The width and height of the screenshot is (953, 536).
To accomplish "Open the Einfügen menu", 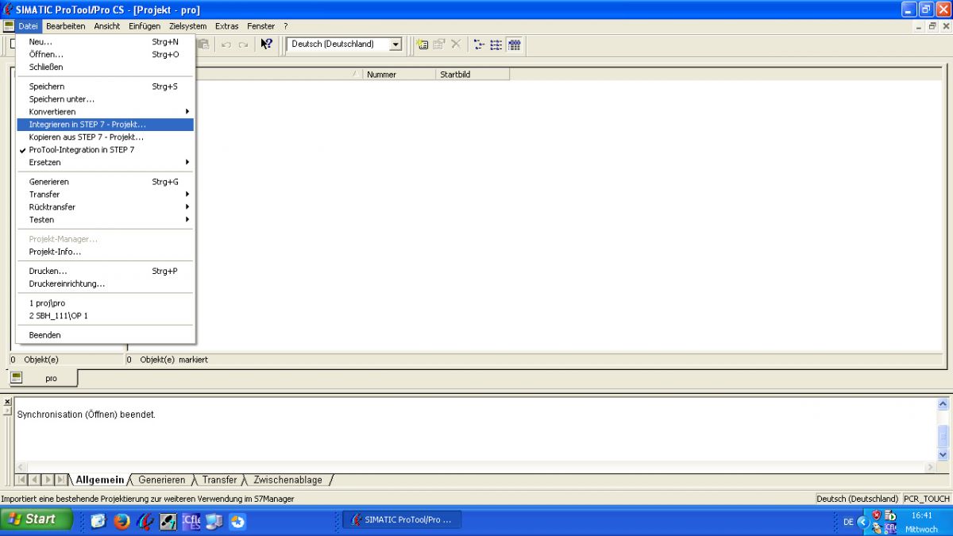I will click(145, 26).
